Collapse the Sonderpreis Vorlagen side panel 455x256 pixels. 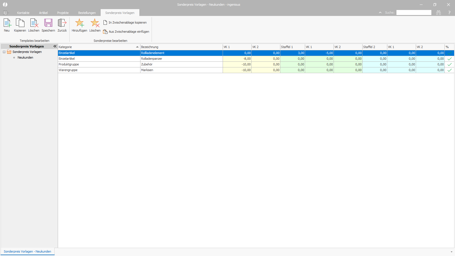(55, 46)
